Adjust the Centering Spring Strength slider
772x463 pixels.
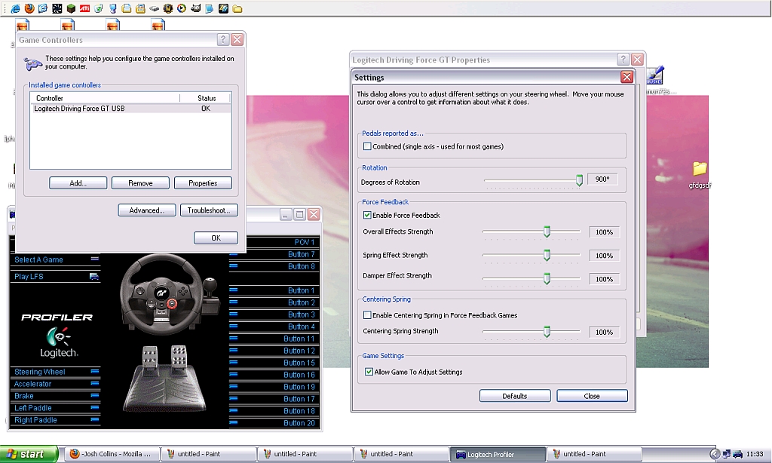(547, 332)
